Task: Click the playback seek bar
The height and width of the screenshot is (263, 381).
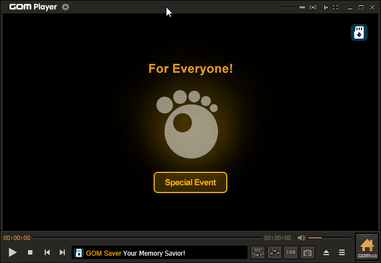Action: point(147,238)
